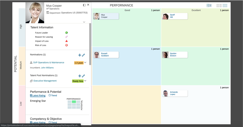
Task: Open the SVP Operations & Maintenance link
Action: [49, 62]
